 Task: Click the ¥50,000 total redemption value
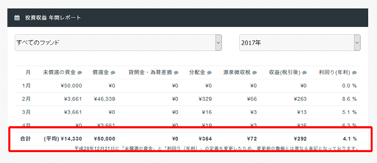104,139
